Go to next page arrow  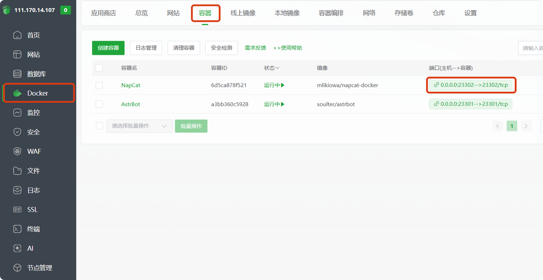(x=526, y=126)
